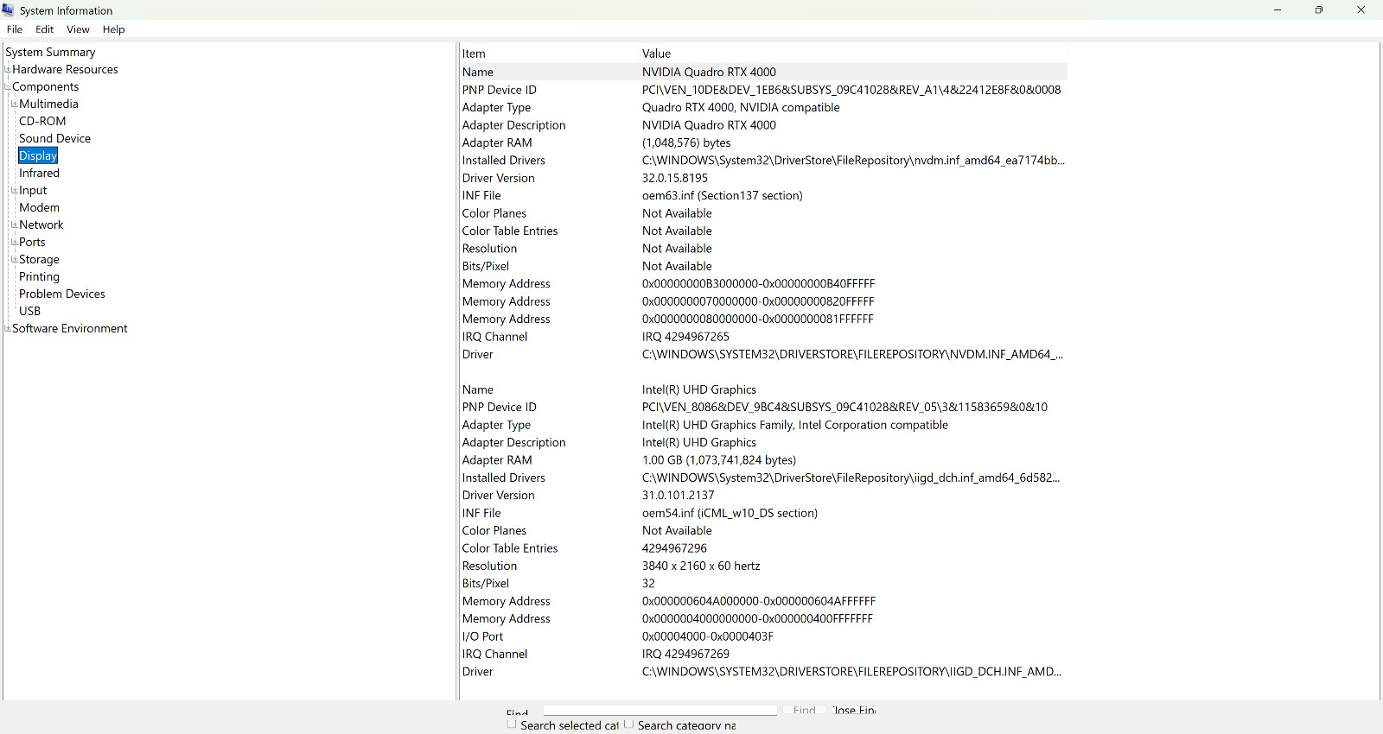Viewport: 1383px width, 734px height.
Task: Expand the Ports node
Action: [x=15, y=243]
